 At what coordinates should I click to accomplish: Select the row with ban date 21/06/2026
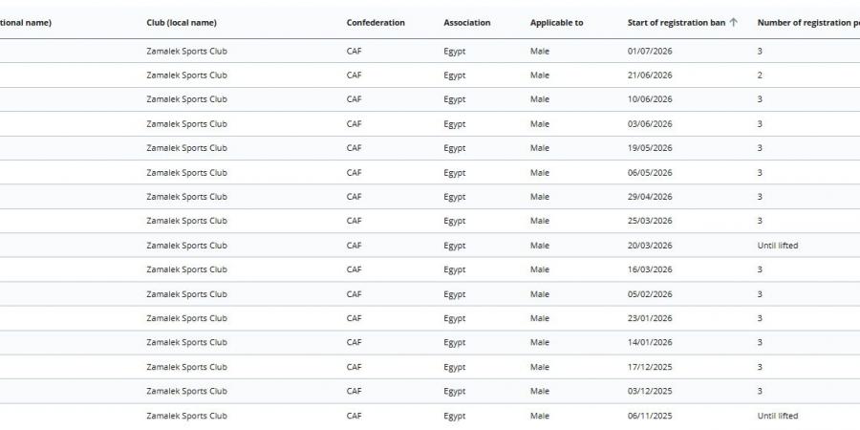430,75
